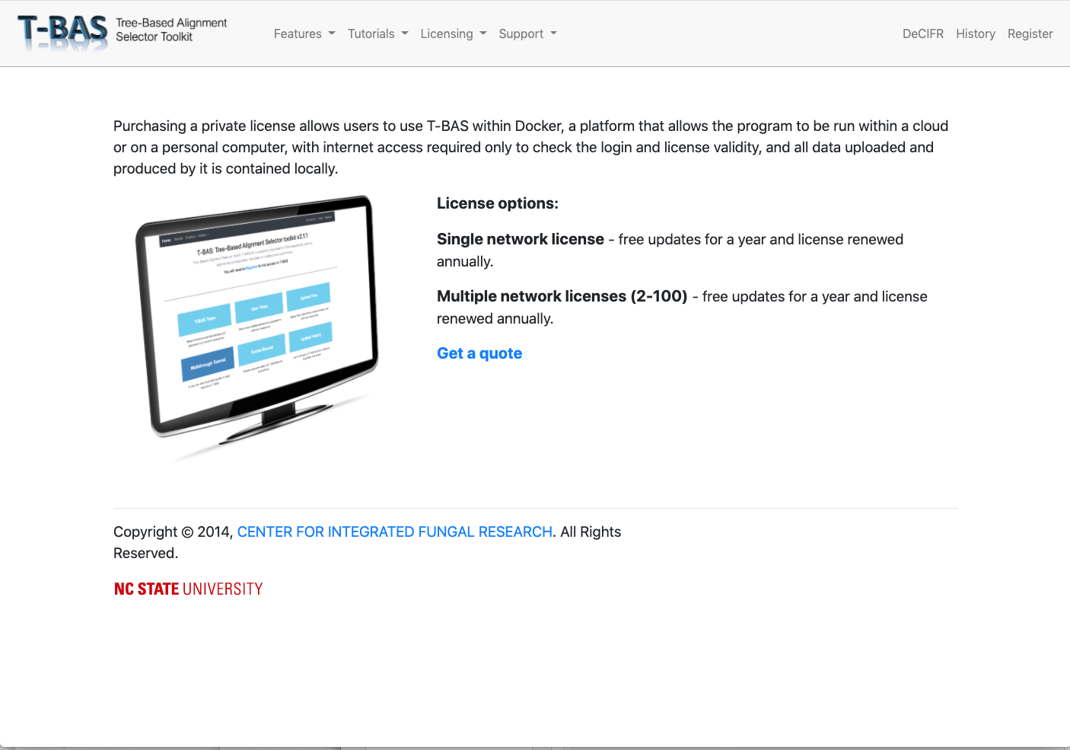The height and width of the screenshot is (750, 1070).
Task: Click the Get a quote link
Action: pos(479,353)
